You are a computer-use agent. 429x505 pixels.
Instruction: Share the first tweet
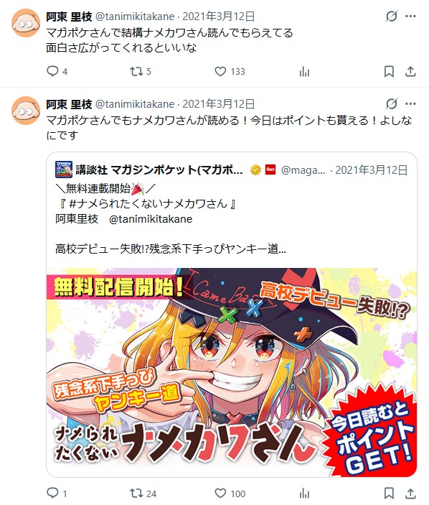tap(410, 72)
